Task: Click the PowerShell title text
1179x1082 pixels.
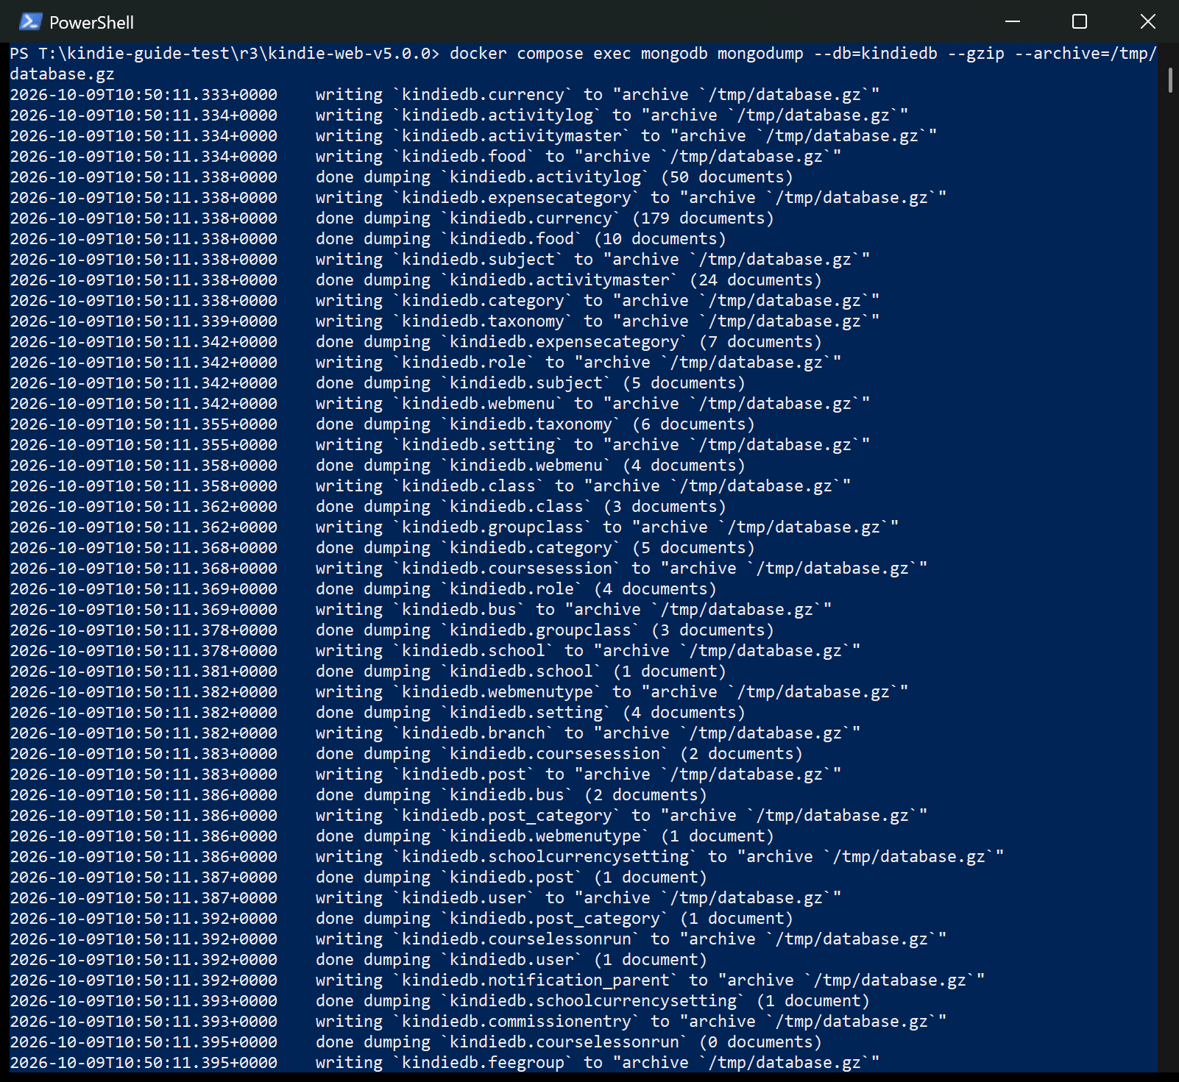Action: pyautogui.click(x=91, y=23)
